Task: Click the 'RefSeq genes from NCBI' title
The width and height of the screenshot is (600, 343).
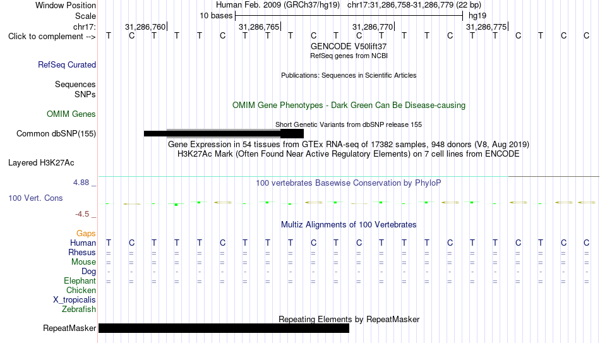Action: (349, 56)
